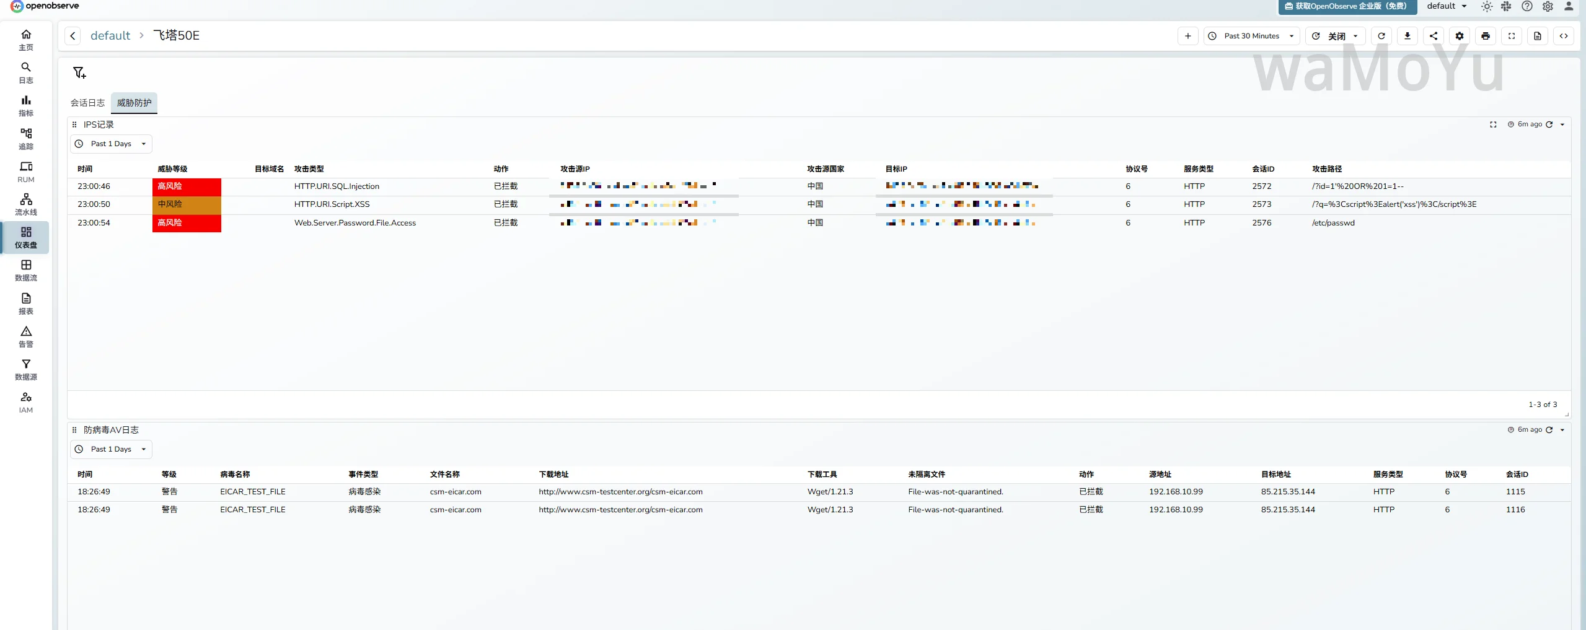
Task: Print the dashboard using the printer icon
Action: [1485, 36]
